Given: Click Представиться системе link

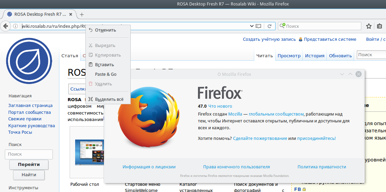Looking at the screenshot, I should click(x=330, y=39).
